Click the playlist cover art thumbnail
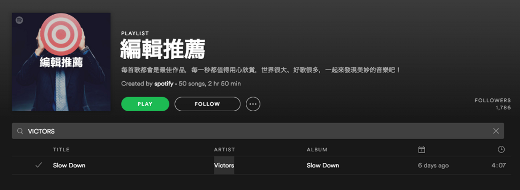Image resolution: width=520 pixels, height=190 pixels. pos(62,62)
